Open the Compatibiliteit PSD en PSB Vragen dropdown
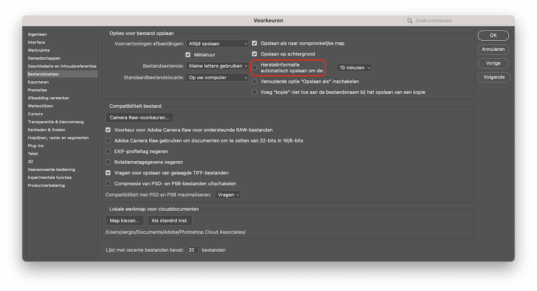Screen dimensions: 537x291 [x=228, y=195]
